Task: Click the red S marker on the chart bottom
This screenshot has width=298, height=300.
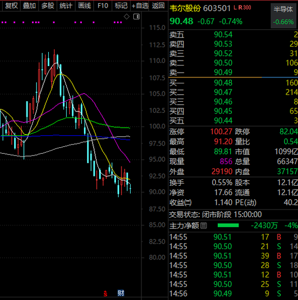Action: coord(105,294)
